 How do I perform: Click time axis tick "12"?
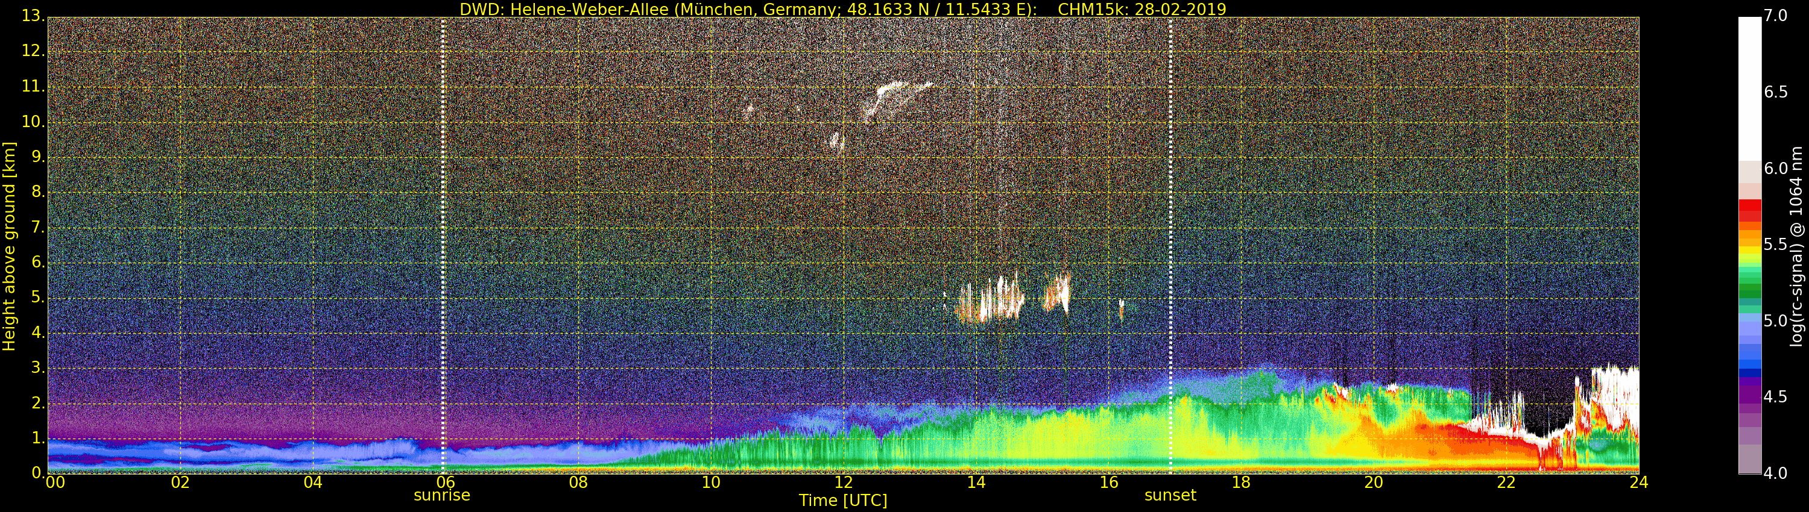pos(844,482)
